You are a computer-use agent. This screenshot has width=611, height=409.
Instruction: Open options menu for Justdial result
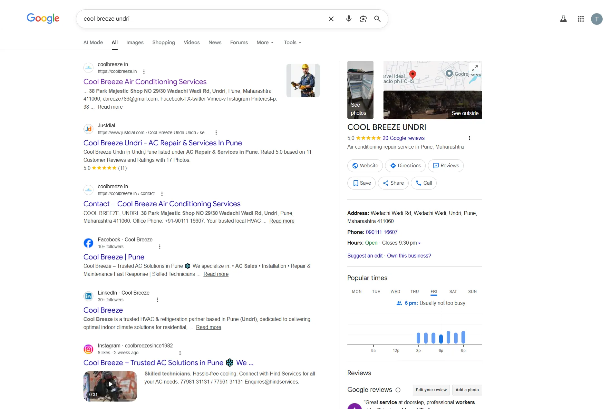point(216,132)
